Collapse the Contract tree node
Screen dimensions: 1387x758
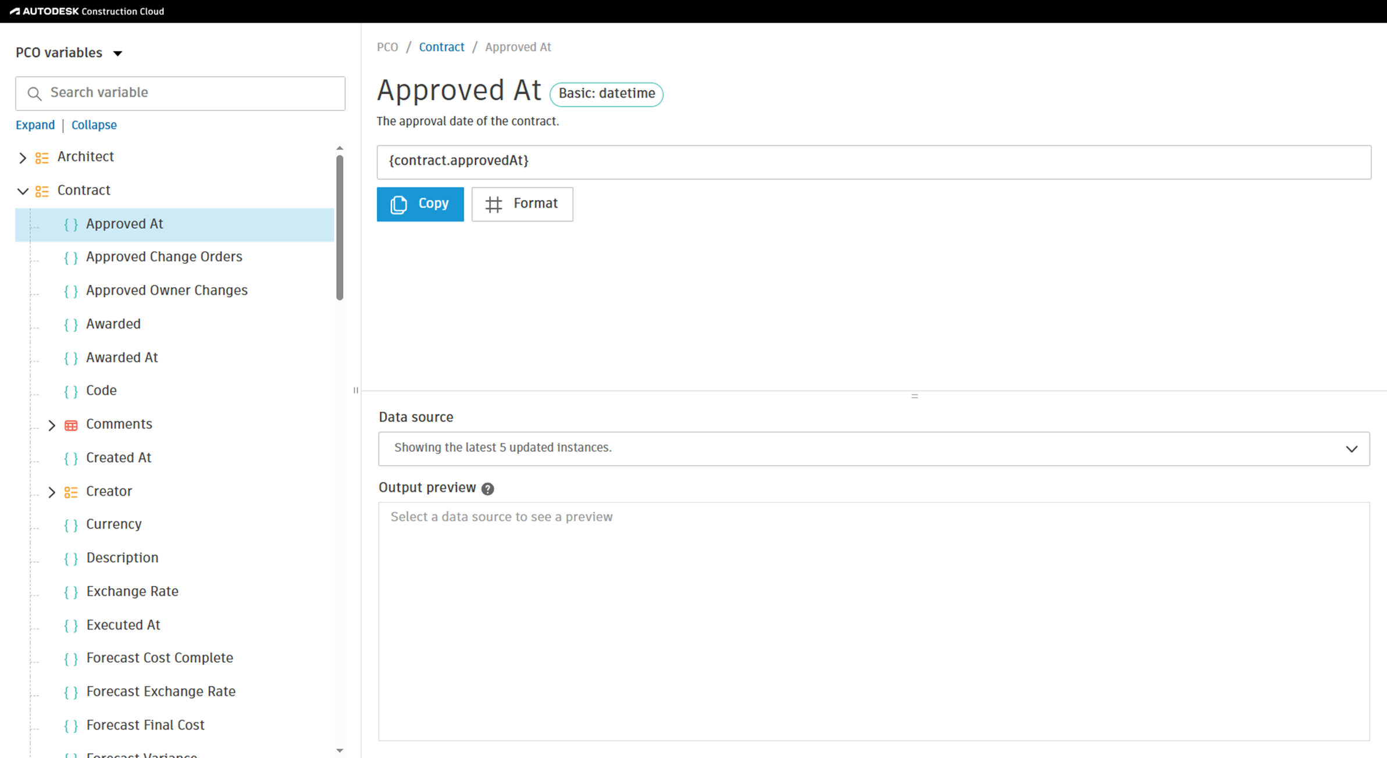23,191
